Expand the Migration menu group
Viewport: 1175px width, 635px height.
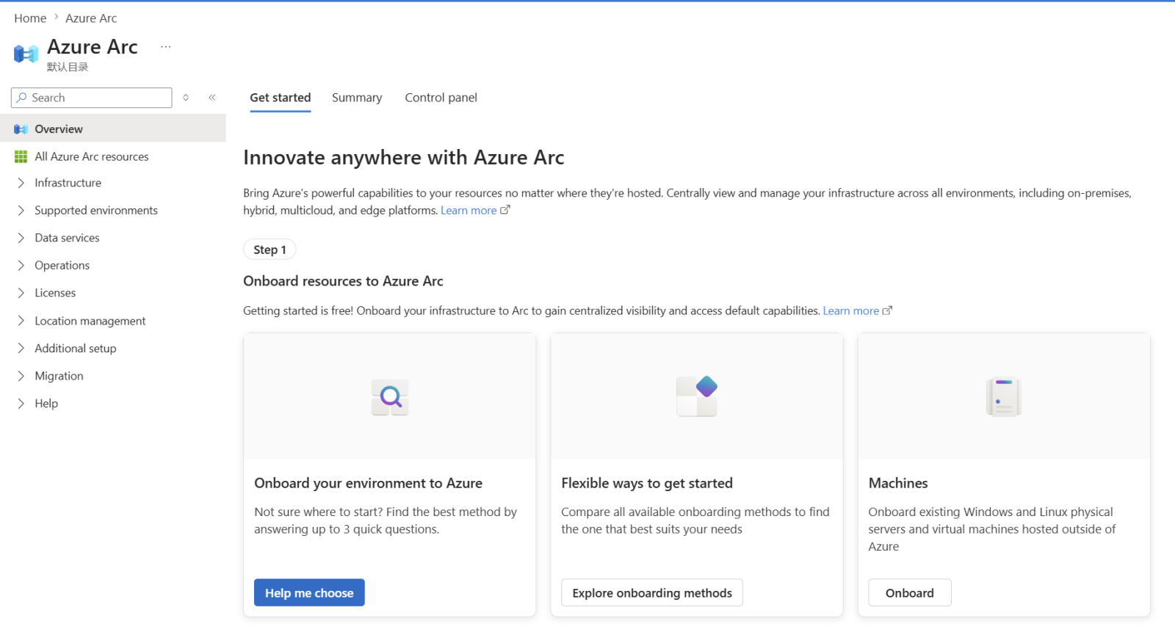coord(21,376)
